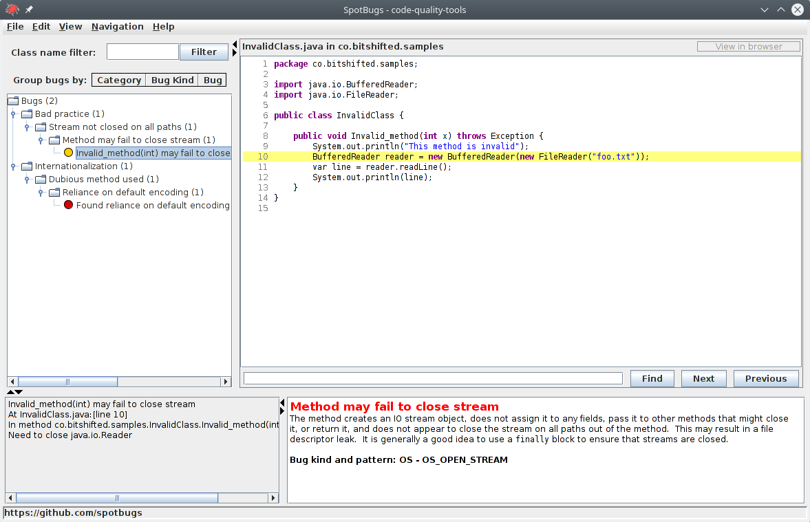Image resolution: width=810 pixels, height=522 pixels.
Task: Click 'import java.io.FileReader;' source line
Action: [x=337, y=94]
